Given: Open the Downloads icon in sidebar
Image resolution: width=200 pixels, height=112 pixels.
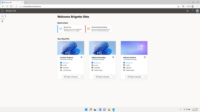Looking at the screenshot, I should 2,21.
